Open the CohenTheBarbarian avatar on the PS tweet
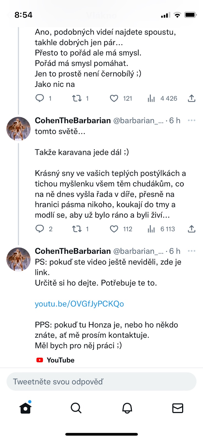Screen dimensions: 203x440 [18, 259]
